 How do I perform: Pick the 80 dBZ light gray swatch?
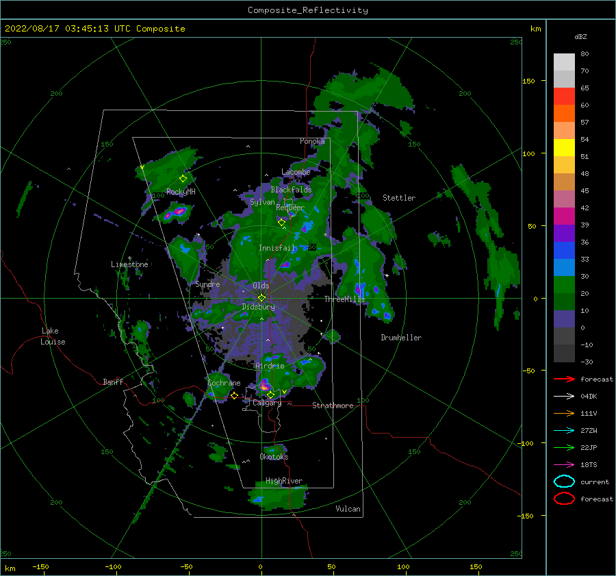[564, 62]
